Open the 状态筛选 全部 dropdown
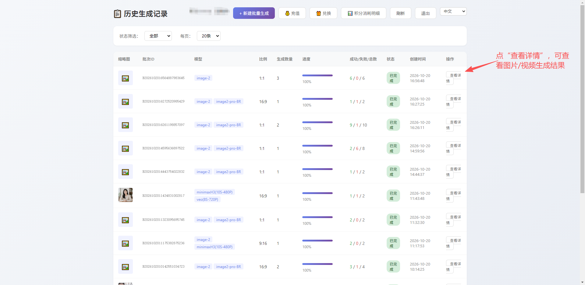Viewport: 585px width, 285px height. [x=158, y=36]
